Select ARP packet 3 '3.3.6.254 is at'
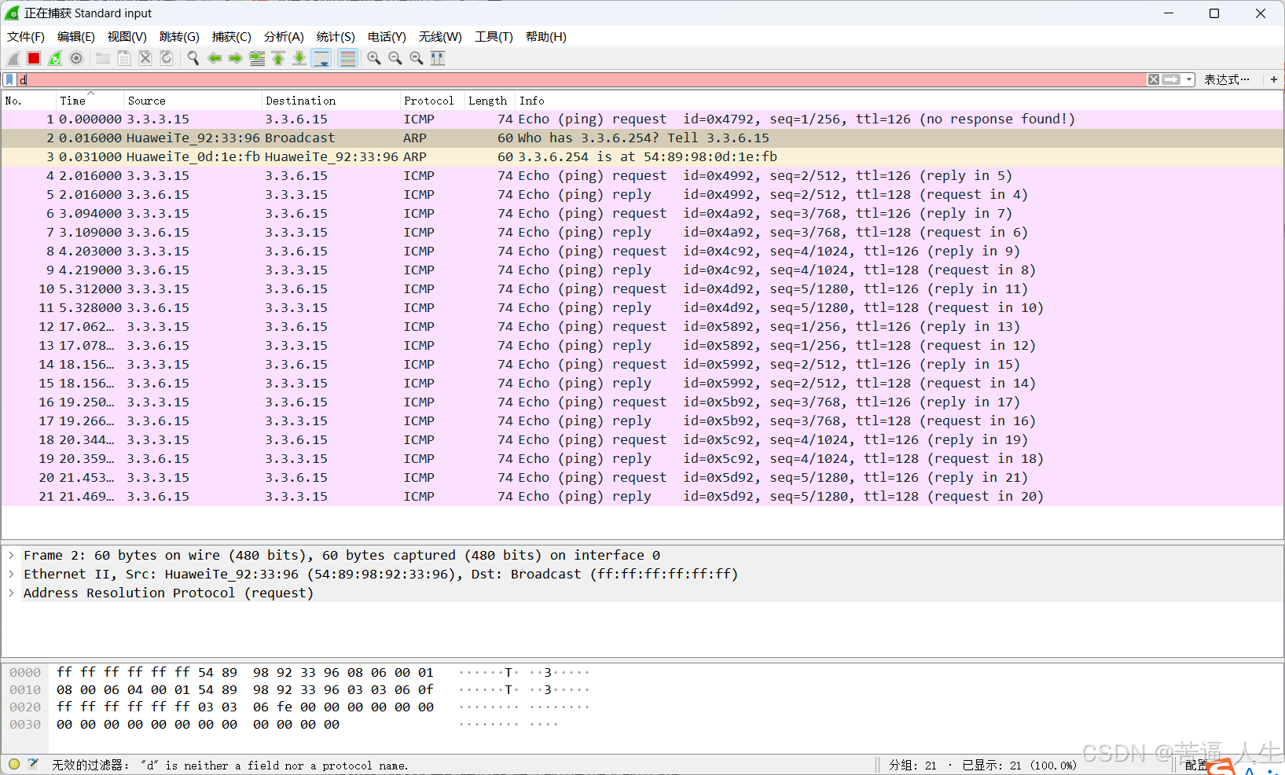Image resolution: width=1285 pixels, height=775 pixels. tap(642, 156)
